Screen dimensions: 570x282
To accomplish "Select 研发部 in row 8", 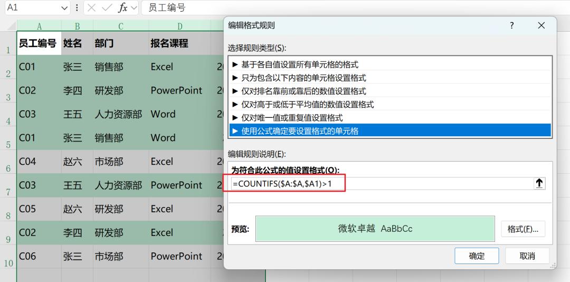I will (x=121, y=209).
